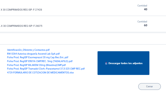Download the 4729 Formulario de Cotización xlsx

(40, 73)
